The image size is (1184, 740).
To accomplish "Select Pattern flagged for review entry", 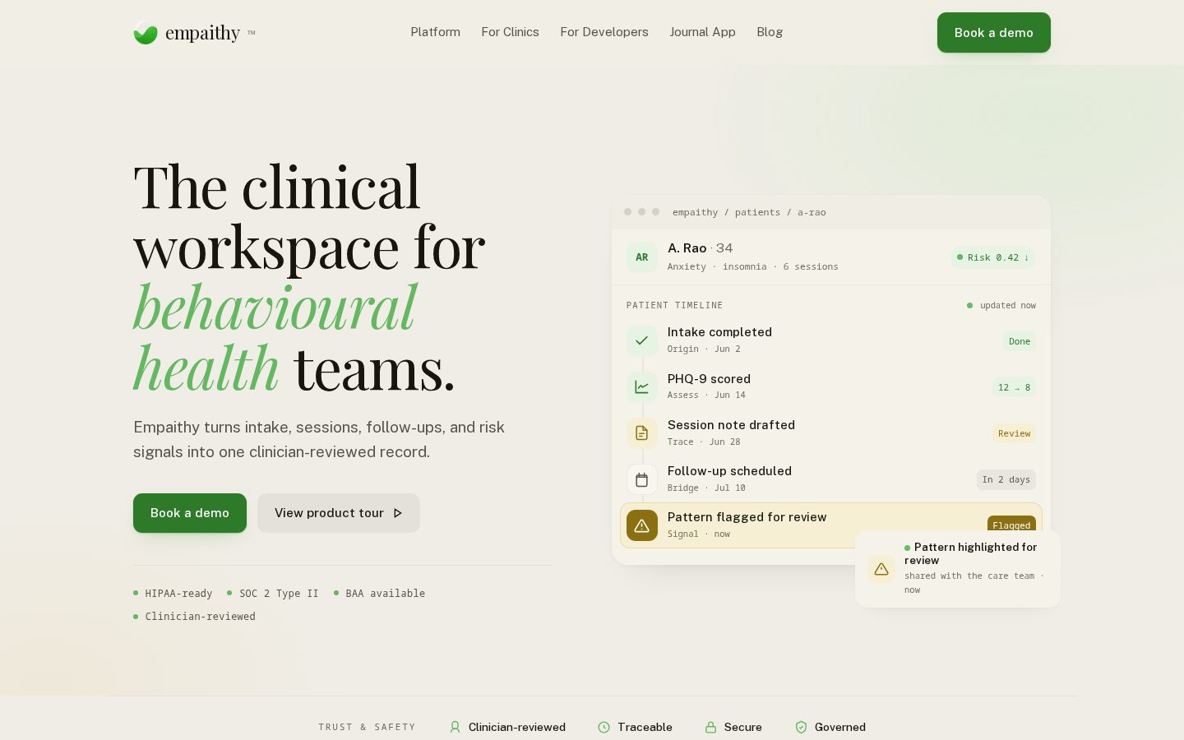I will click(x=831, y=525).
